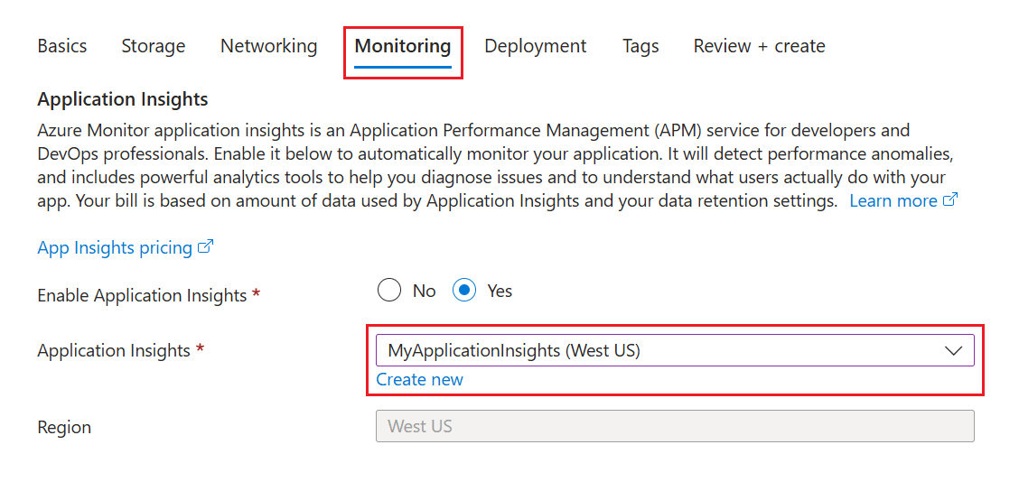Expand the Application Insights dropdown chevron arrow
Image resolution: width=1019 pixels, height=491 pixels.
953,351
